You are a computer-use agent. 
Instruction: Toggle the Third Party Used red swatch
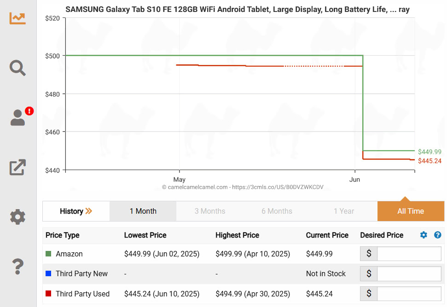(48, 294)
